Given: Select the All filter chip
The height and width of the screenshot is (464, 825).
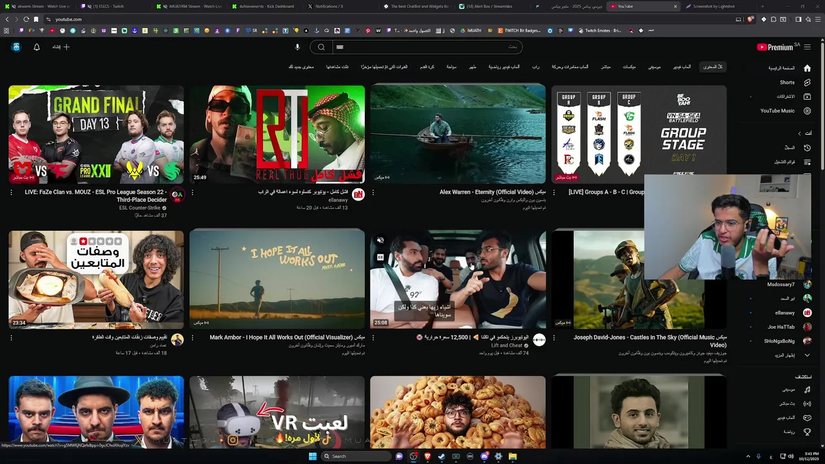Looking at the screenshot, I should (x=713, y=67).
